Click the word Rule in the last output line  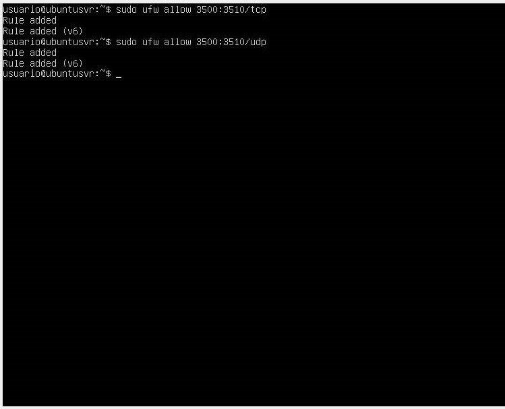coord(13,63)
